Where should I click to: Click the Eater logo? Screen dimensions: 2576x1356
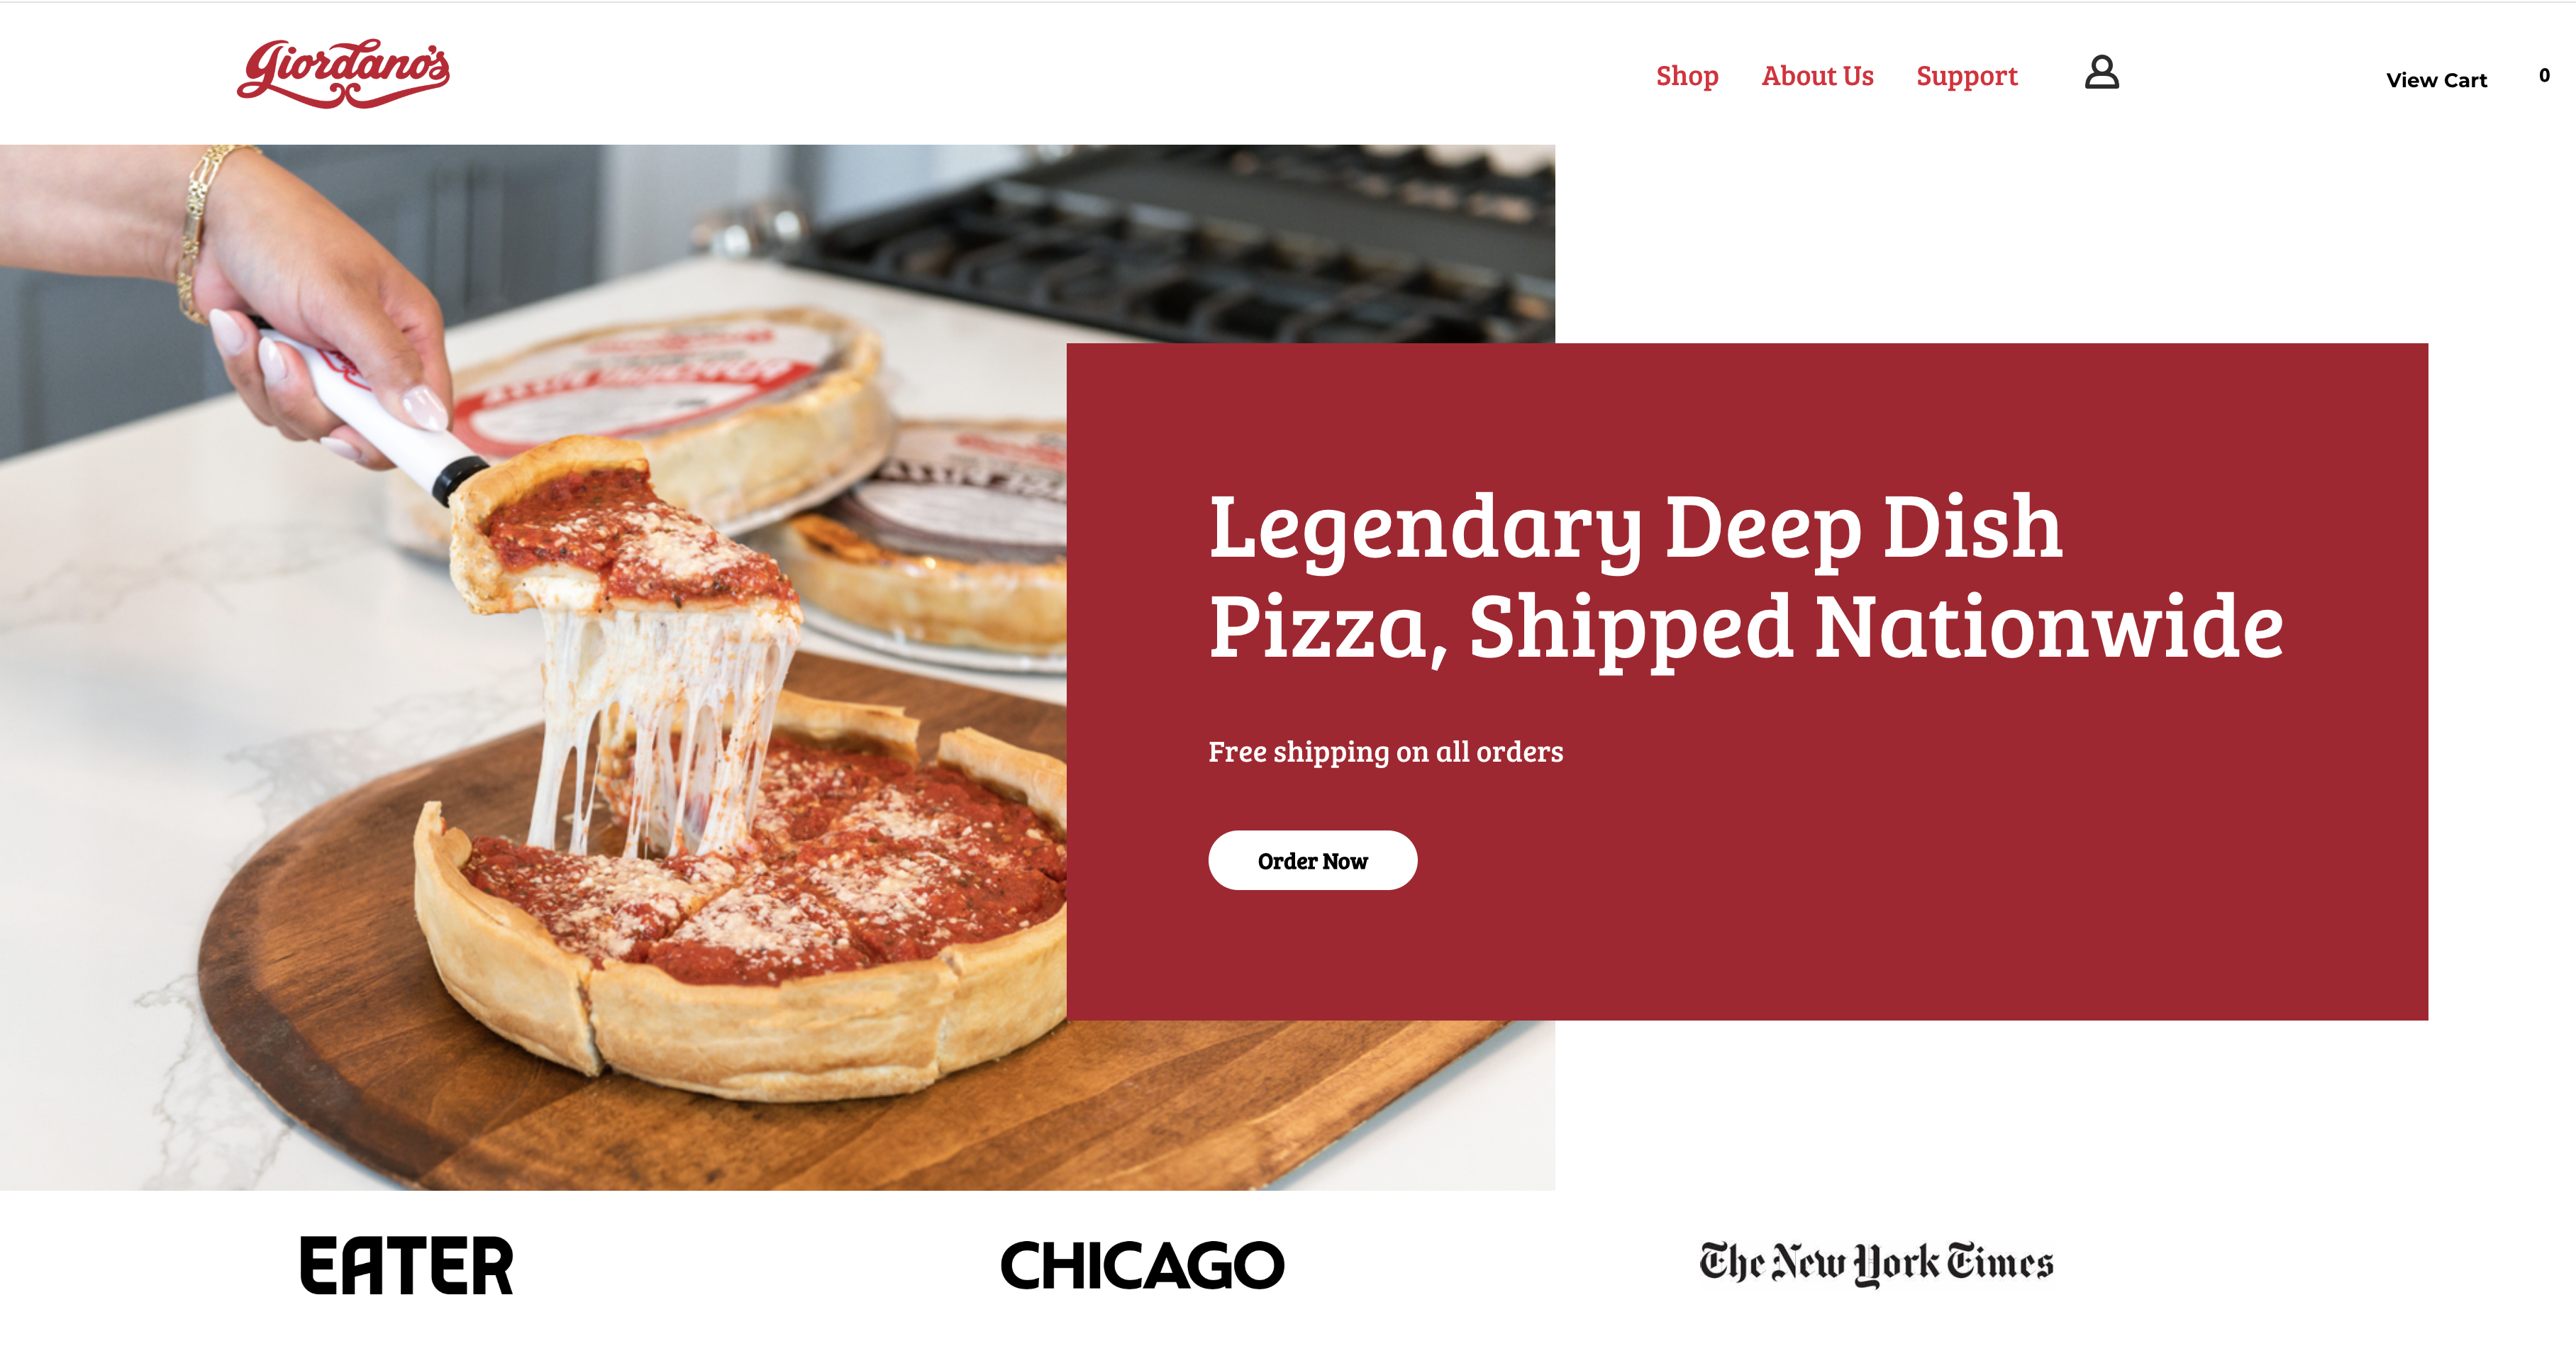coord(406,1265)
